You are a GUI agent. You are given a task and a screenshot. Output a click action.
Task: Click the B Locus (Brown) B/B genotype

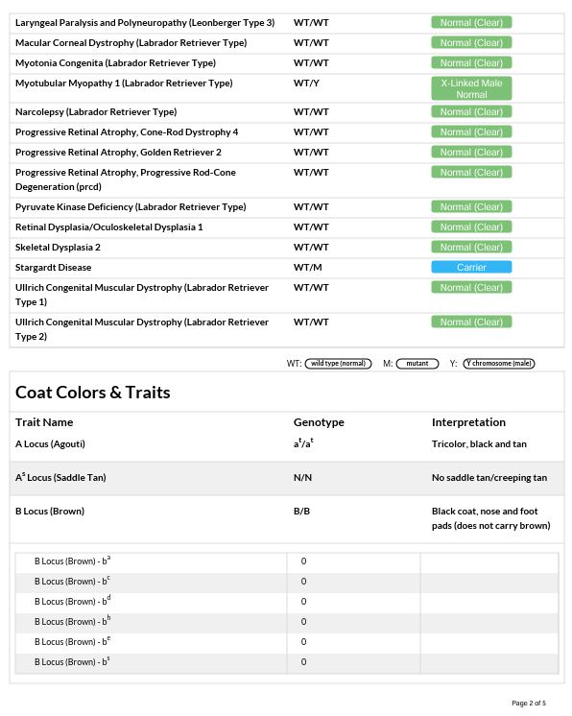301,512
